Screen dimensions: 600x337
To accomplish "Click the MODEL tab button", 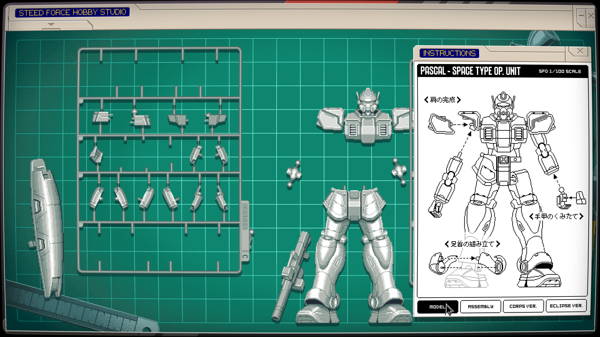I will tap(437, 307).
